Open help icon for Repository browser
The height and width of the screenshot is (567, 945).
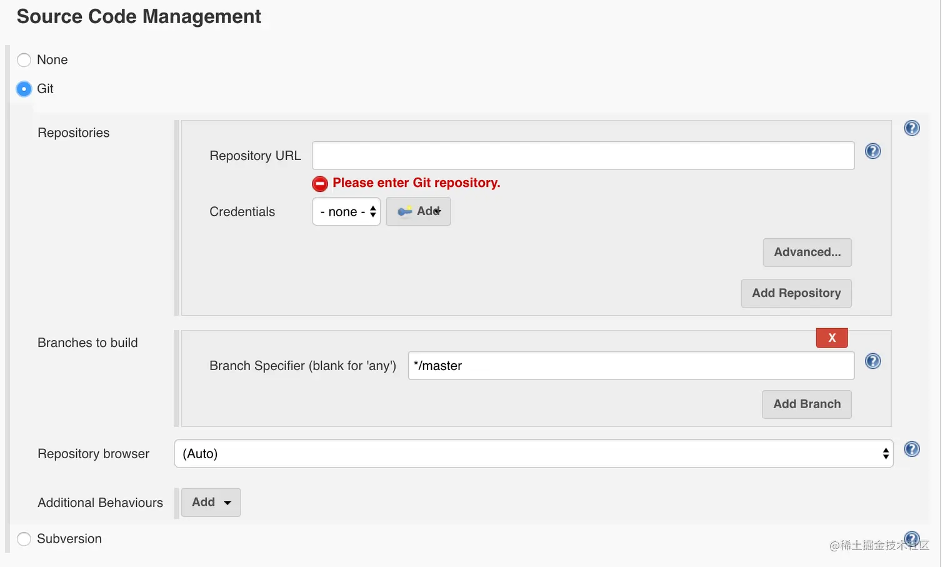tap(912, 449)
